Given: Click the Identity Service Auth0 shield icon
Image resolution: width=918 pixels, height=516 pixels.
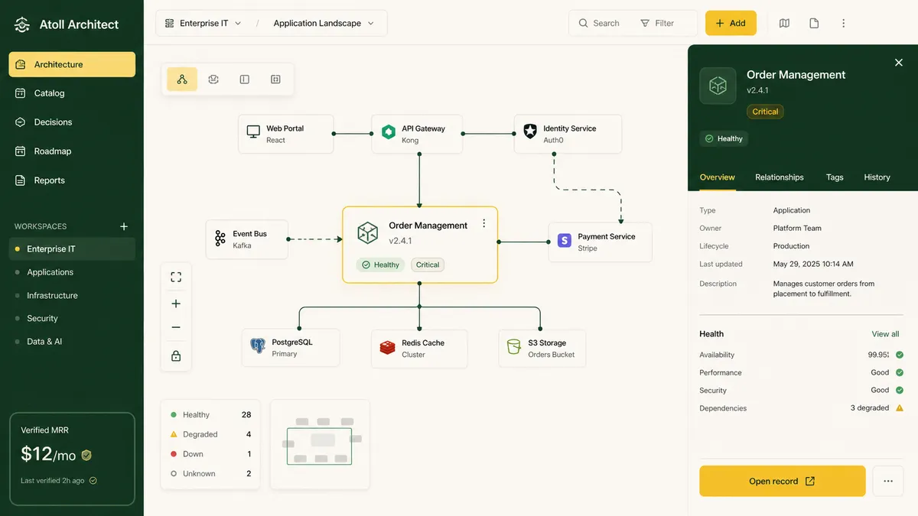Looking at the screenshot, I should [x=530, y=131].
